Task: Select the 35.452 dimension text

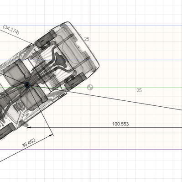Action: [29, 143]
